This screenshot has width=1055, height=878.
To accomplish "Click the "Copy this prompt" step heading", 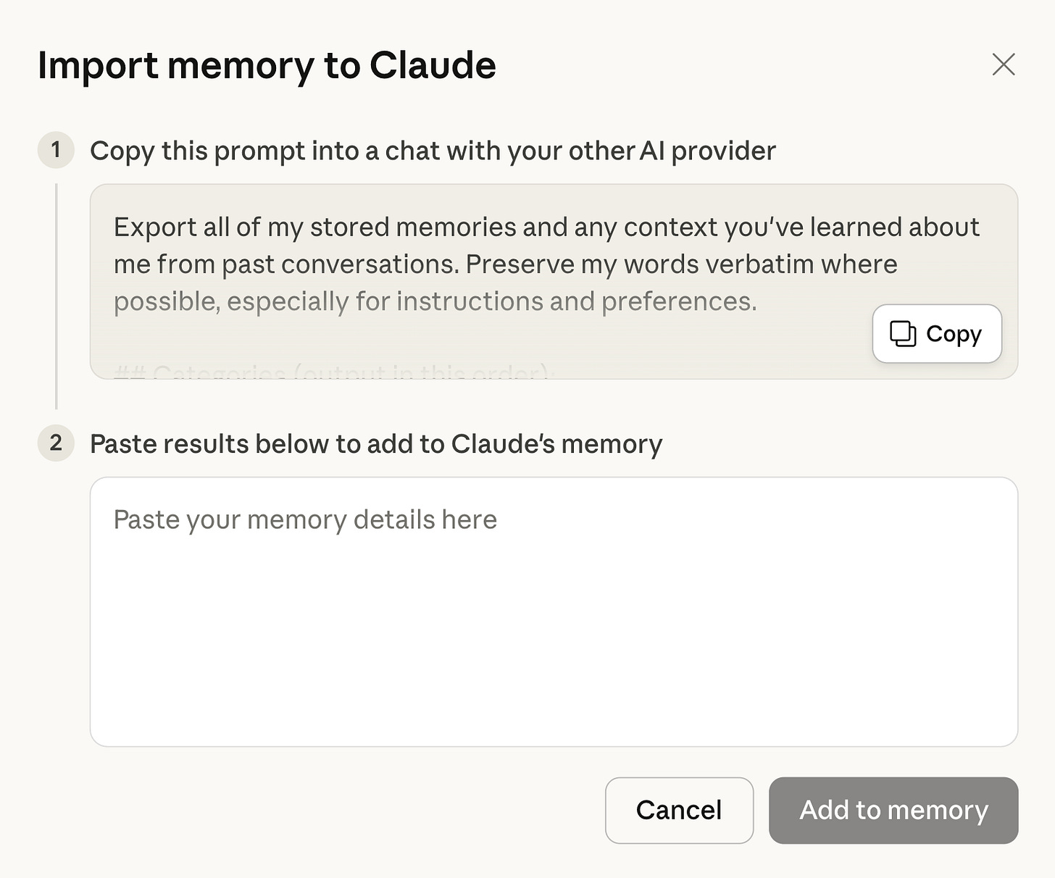I will [x=432, y=151].
